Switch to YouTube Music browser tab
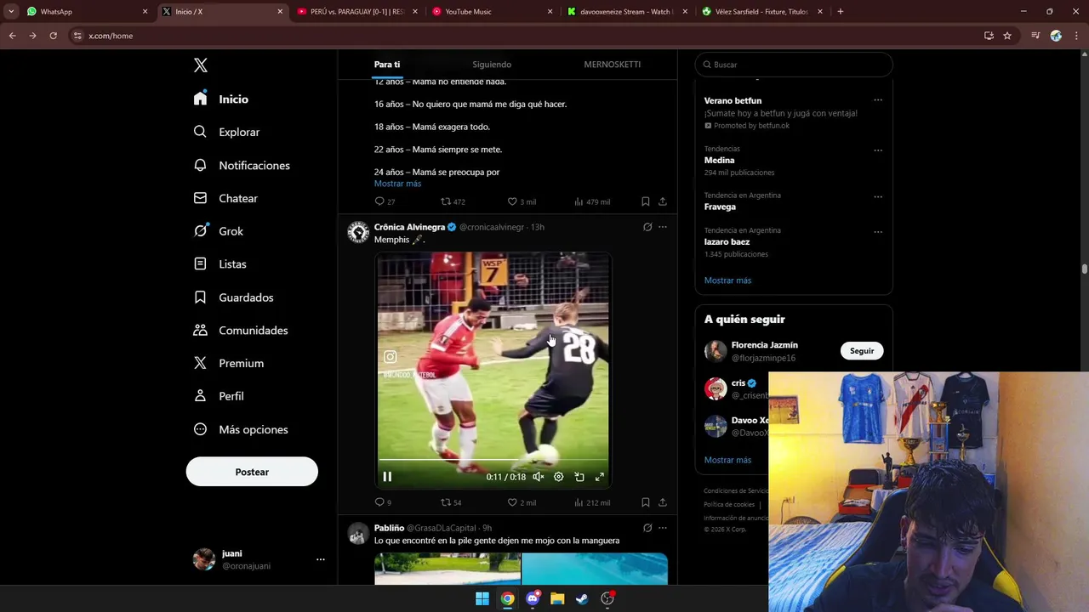This screenshot has height=612, width=1089. click(x=492, y=12)
